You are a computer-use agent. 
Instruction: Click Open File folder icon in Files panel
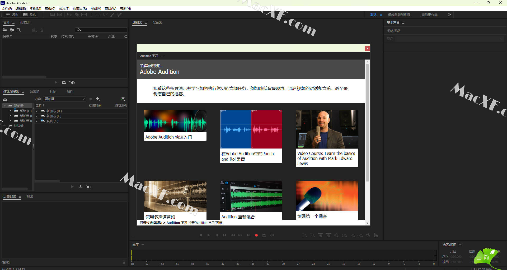tap(5, 30)
